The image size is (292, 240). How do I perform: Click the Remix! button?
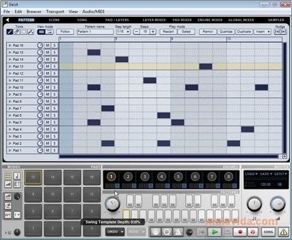207,32
